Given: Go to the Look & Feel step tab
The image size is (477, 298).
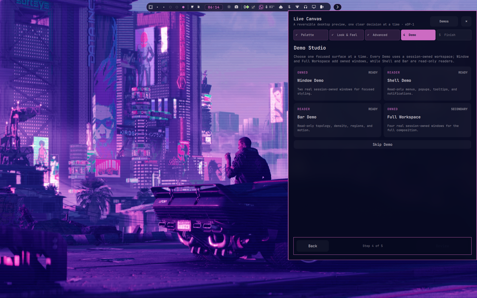Looking at the screenshot, I should coord(346,35).
